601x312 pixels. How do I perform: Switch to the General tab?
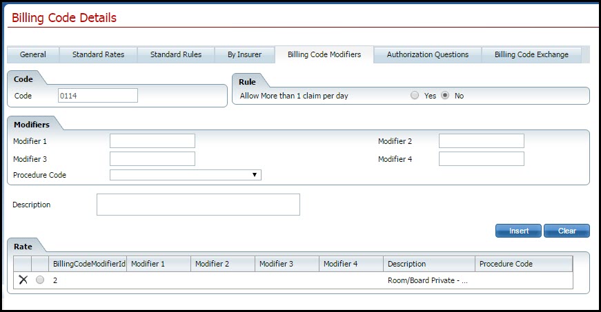coord(33,54)
